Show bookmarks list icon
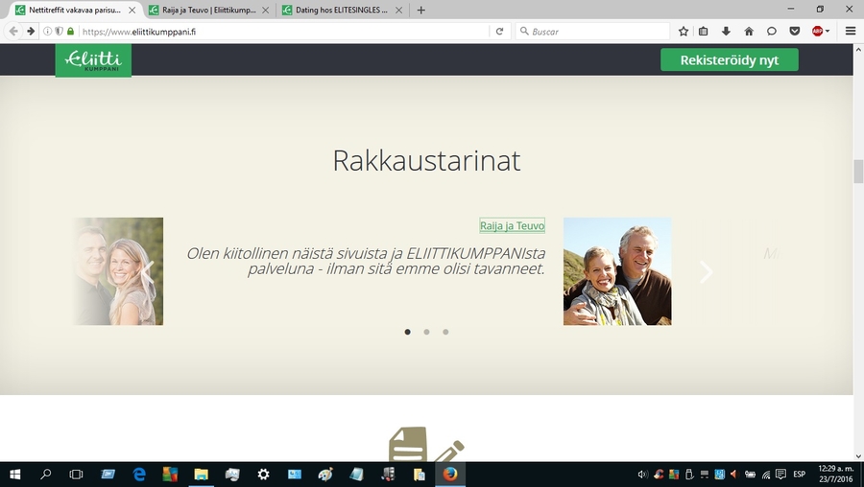Viewport: 864px width, 487px height. tap(703, 32)
